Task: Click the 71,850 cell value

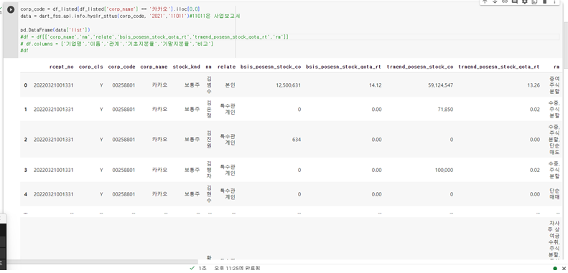Action: point(445,109)
